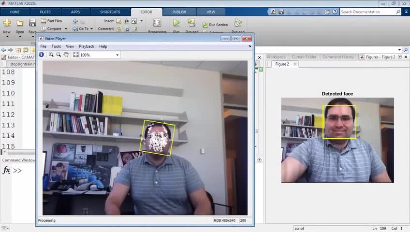
Task: Open the Video Player Tools menu
Action: [56, 46]
